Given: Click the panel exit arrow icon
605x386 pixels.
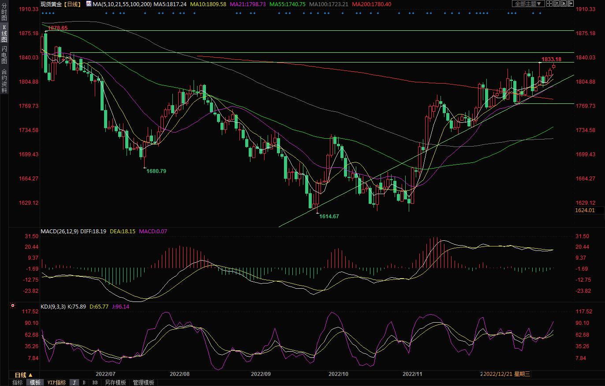Looking at the screenshot, I should point(571,4).
